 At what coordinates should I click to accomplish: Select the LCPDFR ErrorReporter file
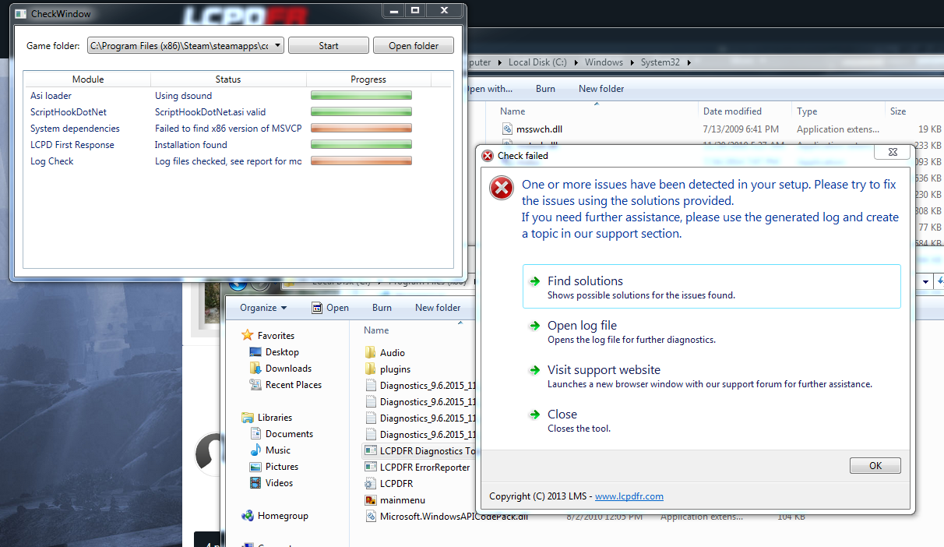click(417, 468)
